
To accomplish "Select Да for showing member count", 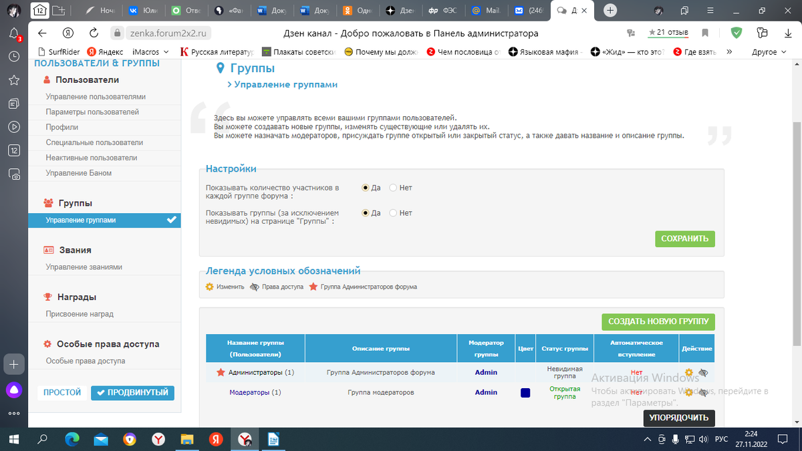I will click(366, 188).
